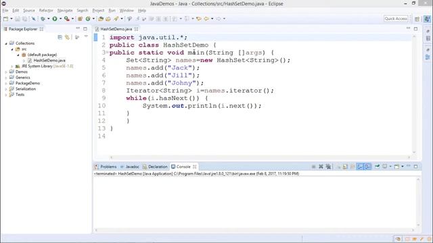
Task: Open the New Java Class dropdown arrow
Action: (93, 19)
